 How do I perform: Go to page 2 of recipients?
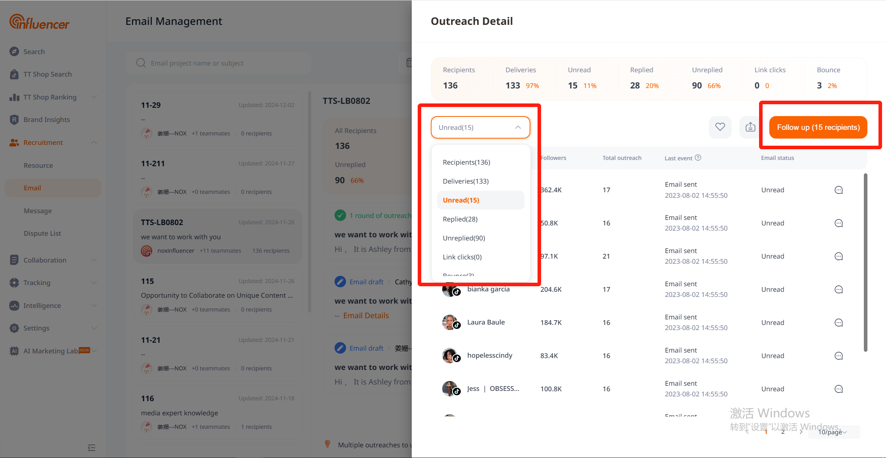[x=783, y=432]
